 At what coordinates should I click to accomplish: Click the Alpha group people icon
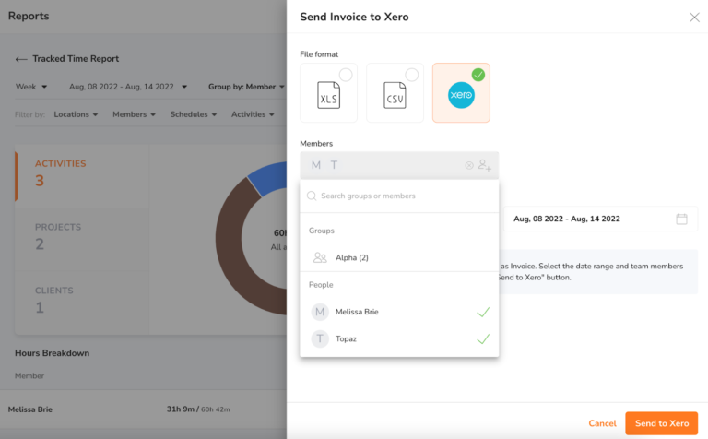tap(320, 257)
